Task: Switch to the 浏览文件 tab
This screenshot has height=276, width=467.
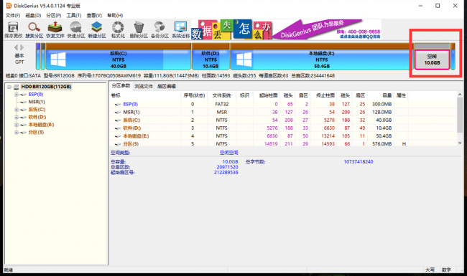Action: (144, 86)
